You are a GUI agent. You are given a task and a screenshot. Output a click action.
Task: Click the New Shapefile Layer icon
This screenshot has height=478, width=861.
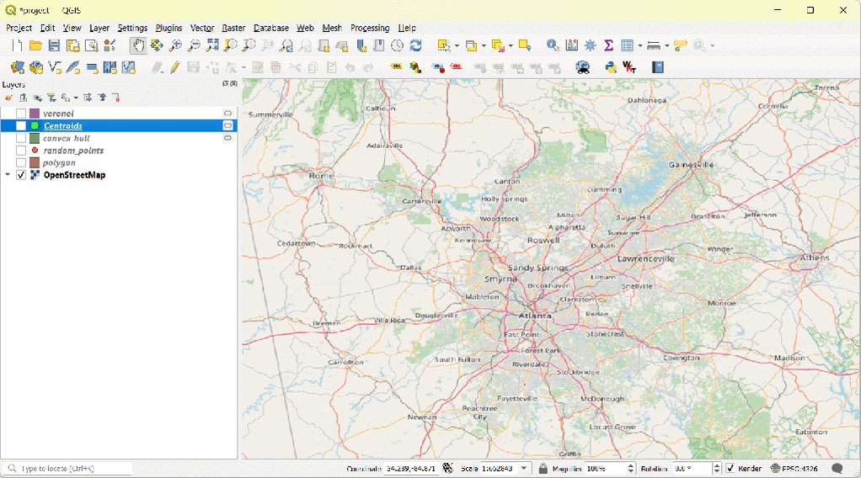pyautogui.click(x=55, y=67)
